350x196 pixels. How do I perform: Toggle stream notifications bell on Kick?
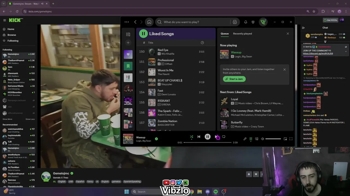tap(249, 174)
